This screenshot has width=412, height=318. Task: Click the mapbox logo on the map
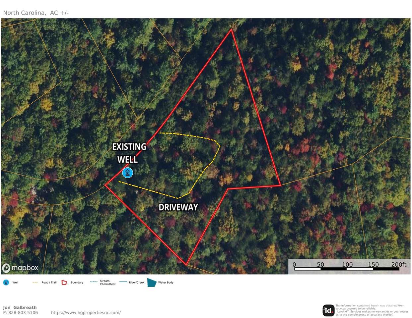click(x=20, y=268)
